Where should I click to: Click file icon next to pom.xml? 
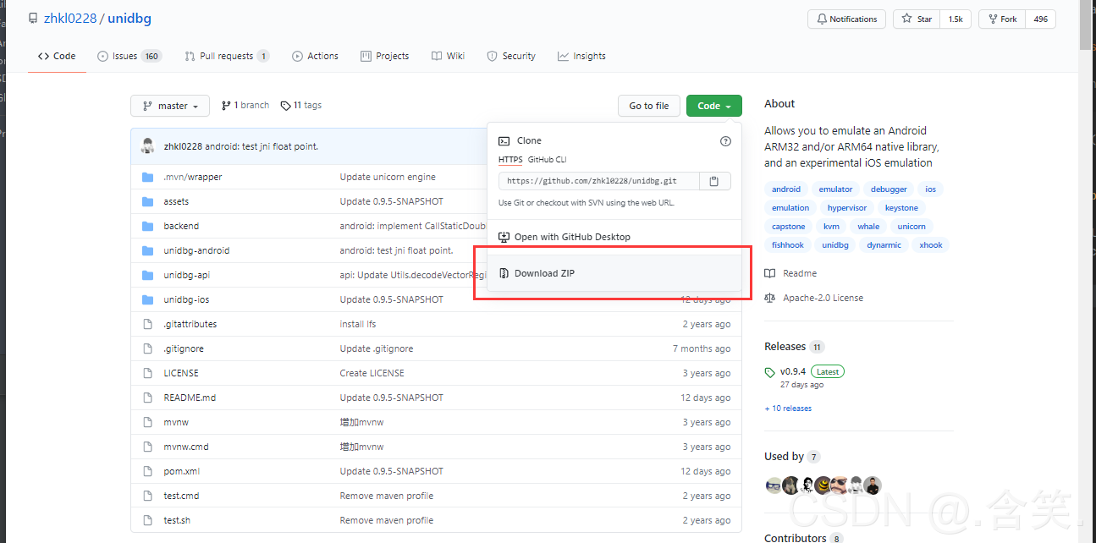coord(147,471)
